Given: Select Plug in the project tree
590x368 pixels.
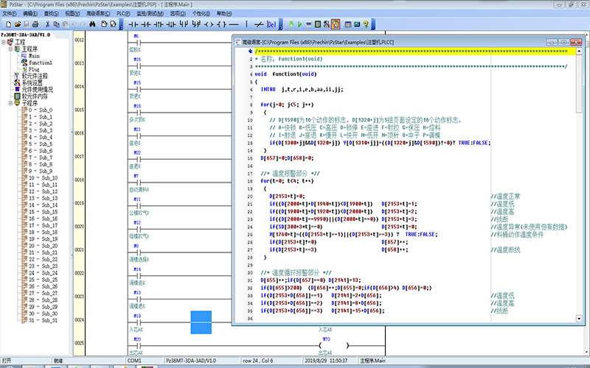Looking at the screenshot, I should pos(34,69).
